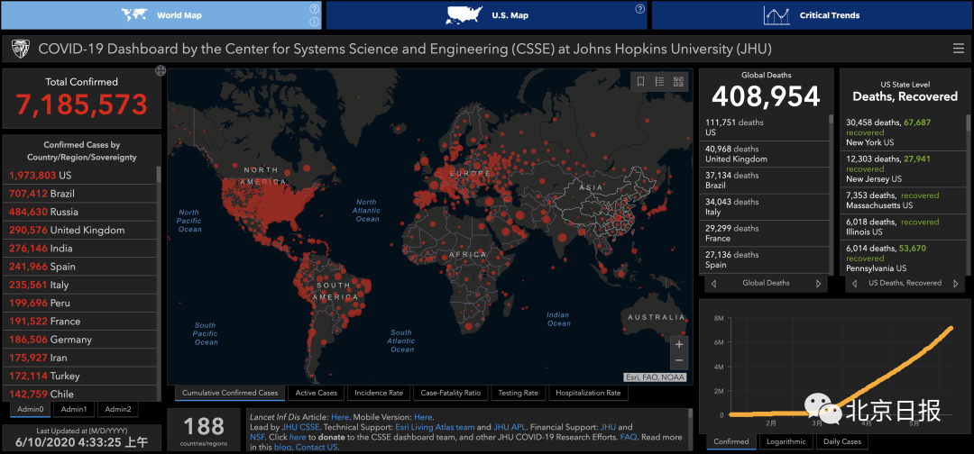Show the map legend list icon
Screen dimensions: 974x454
[x=659, y=81]
